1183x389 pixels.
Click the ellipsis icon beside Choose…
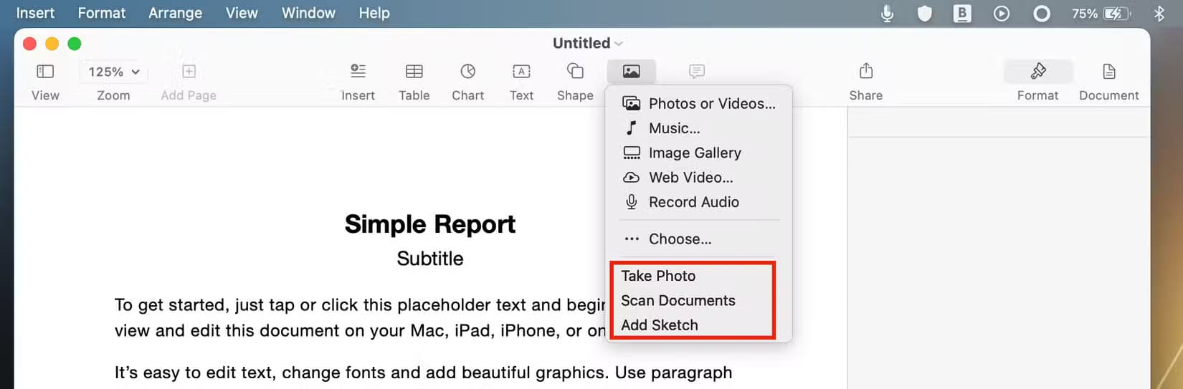point(632,239)
